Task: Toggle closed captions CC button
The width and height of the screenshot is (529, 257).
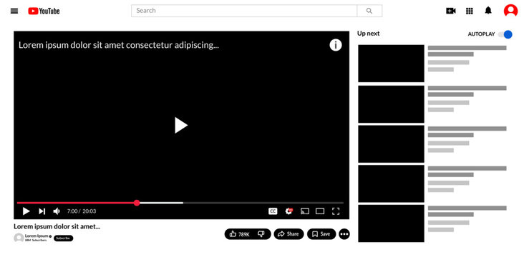Action: click(273, 211)
